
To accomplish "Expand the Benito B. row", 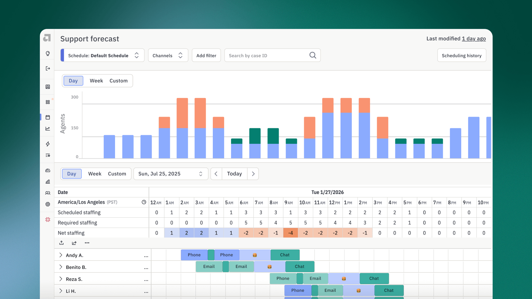I will coord(61,267).
